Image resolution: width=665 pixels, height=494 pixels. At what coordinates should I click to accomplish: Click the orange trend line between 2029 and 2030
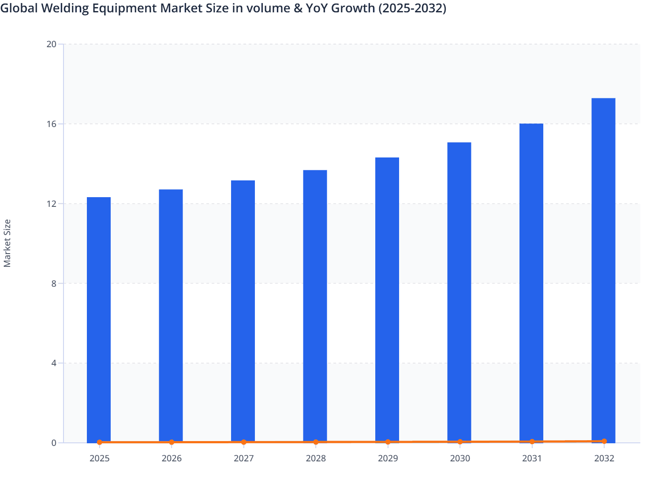pyautogui.click(x=423, y=442)
